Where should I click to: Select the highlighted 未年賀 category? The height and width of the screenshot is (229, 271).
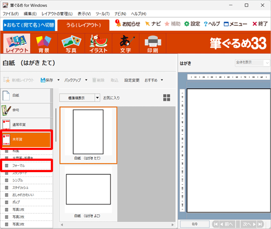click(26, 139)
